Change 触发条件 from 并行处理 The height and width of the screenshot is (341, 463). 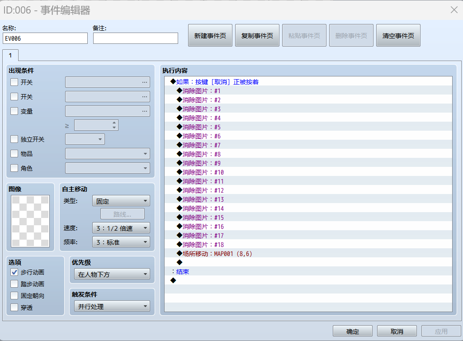click(112, 307)
